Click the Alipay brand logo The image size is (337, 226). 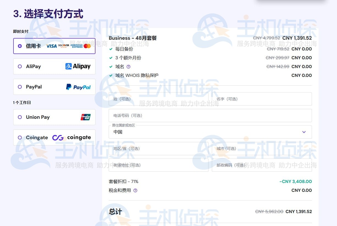click(x=78, y=66)
